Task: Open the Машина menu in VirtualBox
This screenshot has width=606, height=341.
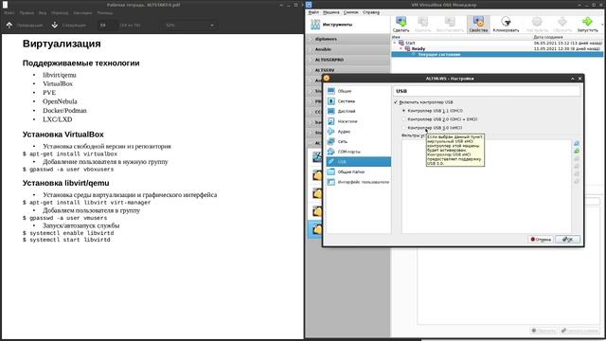Action: (330, 12)
